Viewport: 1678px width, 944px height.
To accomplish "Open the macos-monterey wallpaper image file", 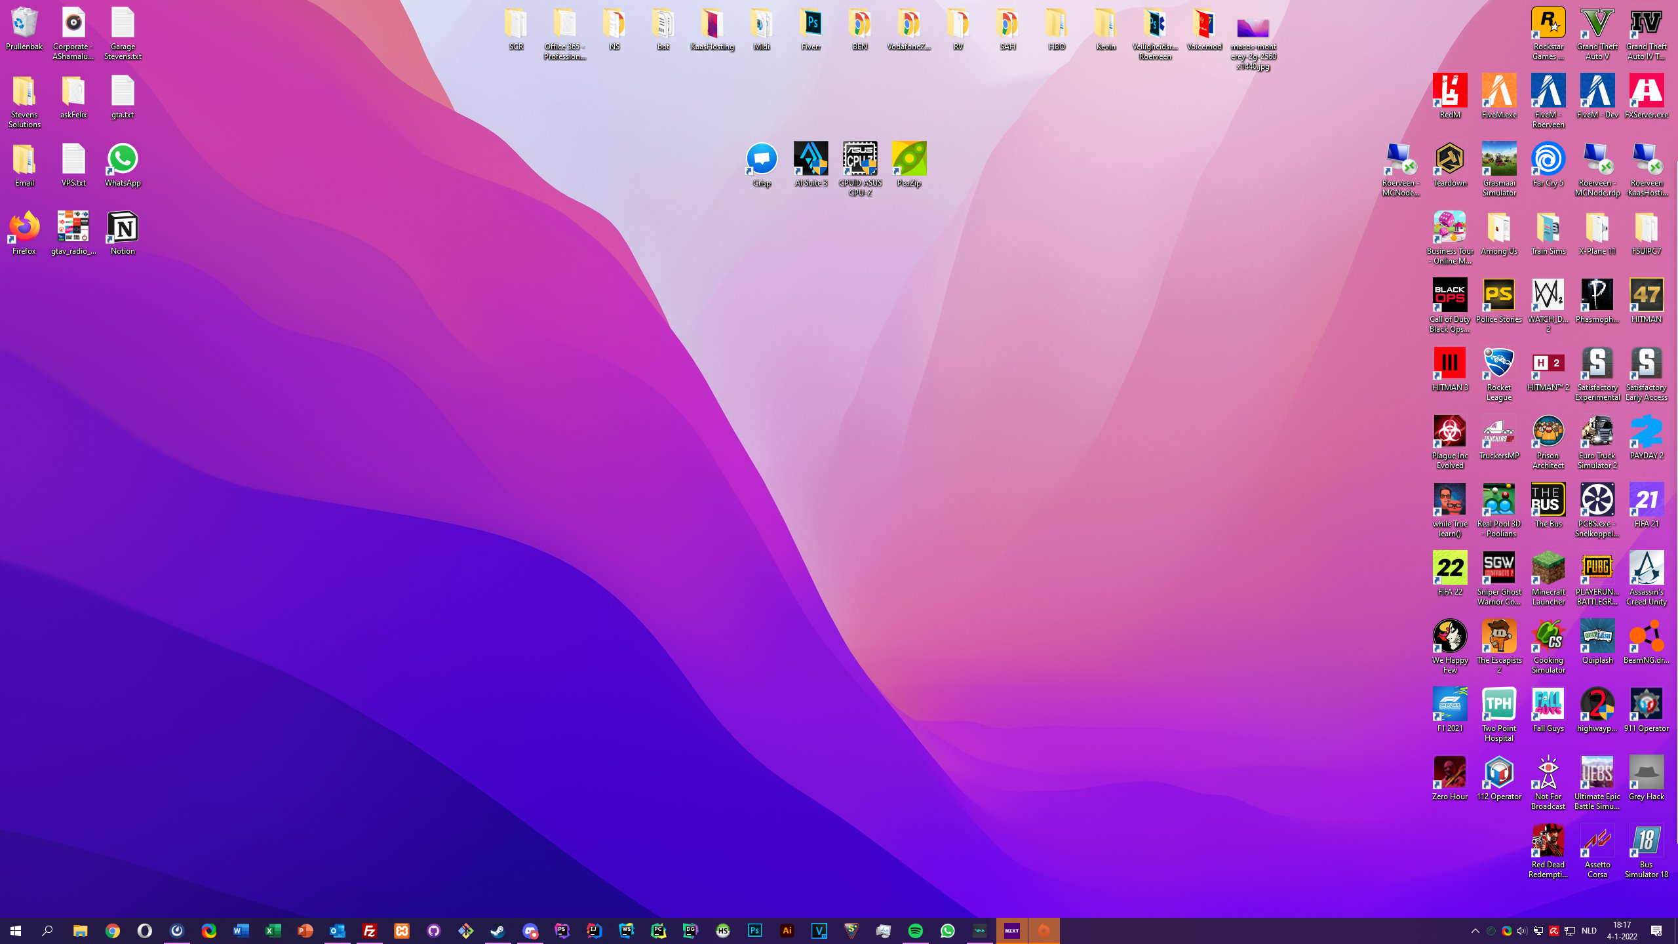I will [x=1253, y=29].
